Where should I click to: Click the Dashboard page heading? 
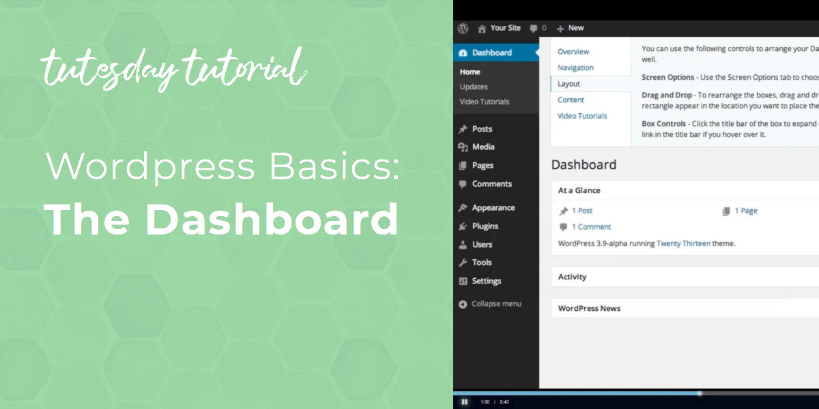coord(584,165)
